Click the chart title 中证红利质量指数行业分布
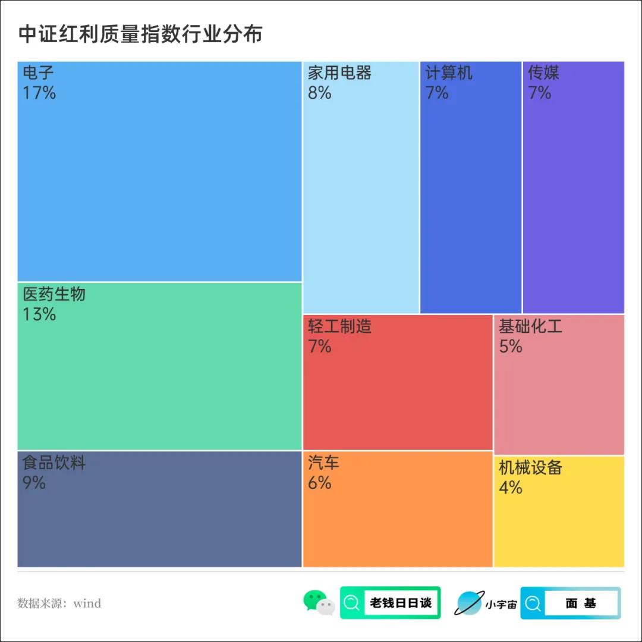Screen dimensions: 642x642 [140, 34]
